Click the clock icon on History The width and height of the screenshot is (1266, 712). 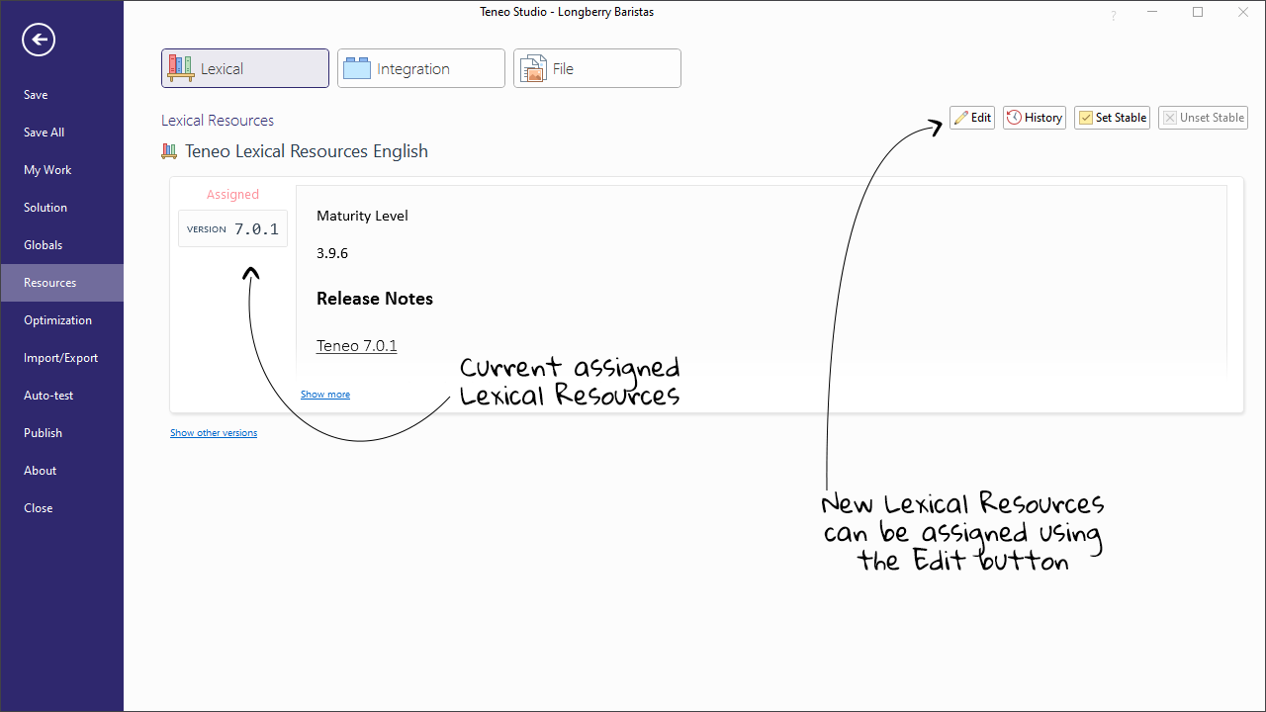coord(1014,118)
